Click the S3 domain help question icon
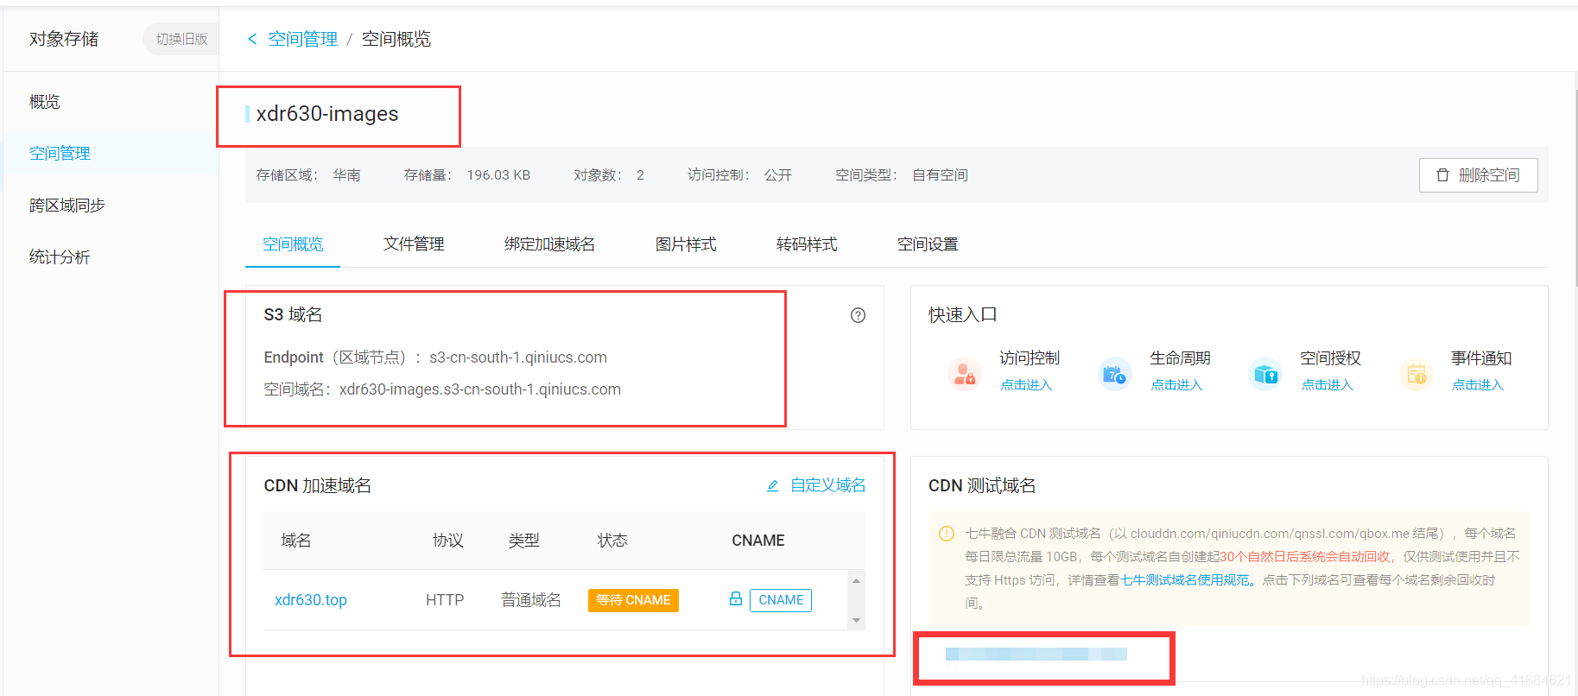The image size is (1578, 696). (858, 315)
